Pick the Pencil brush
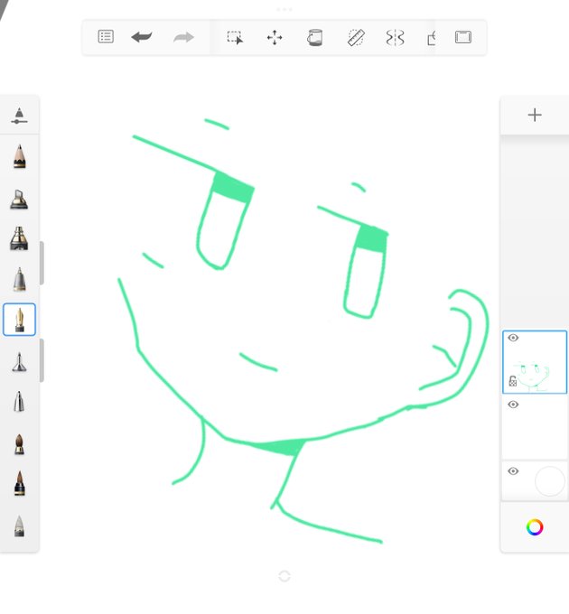569x614 pixels. [x=19, y=156]
